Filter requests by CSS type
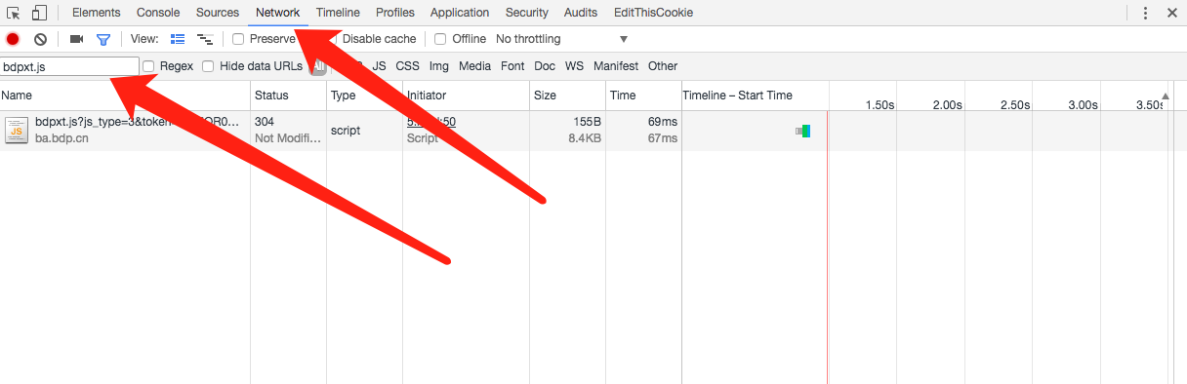1187x384 pixels. click(x=407, y=66)
